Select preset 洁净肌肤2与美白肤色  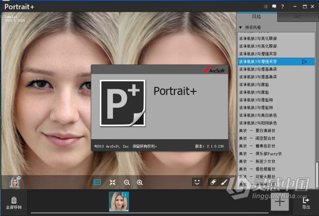(x=276, y=115)
